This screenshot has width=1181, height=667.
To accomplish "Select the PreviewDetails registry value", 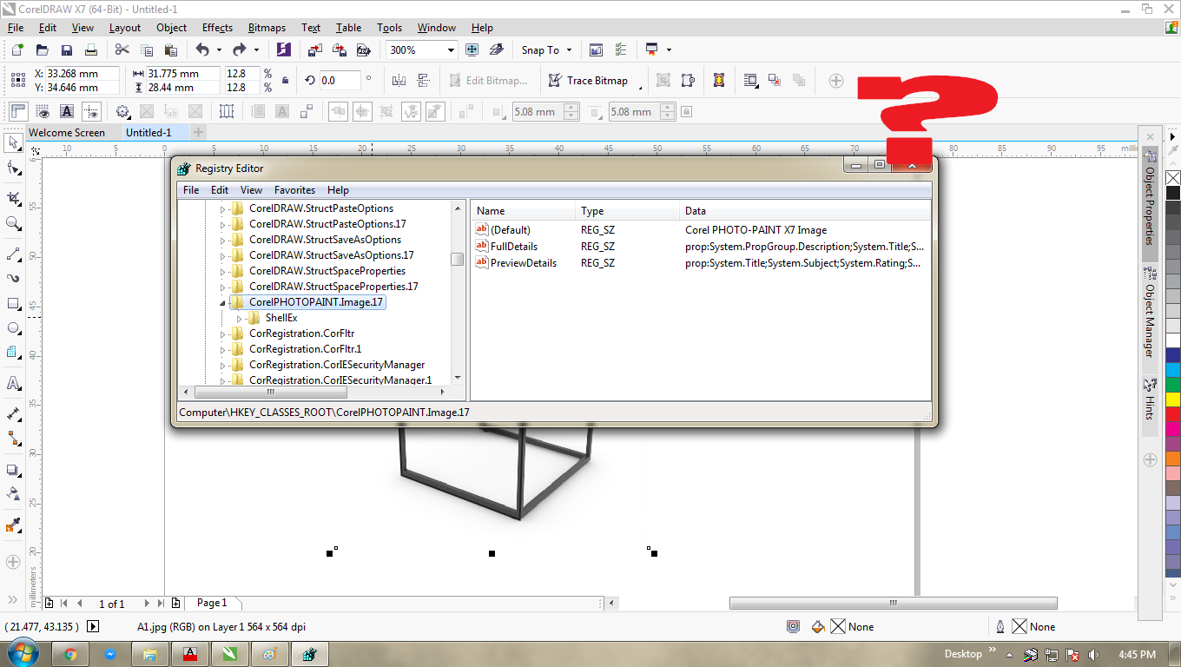I will click(x=524, y=263).
